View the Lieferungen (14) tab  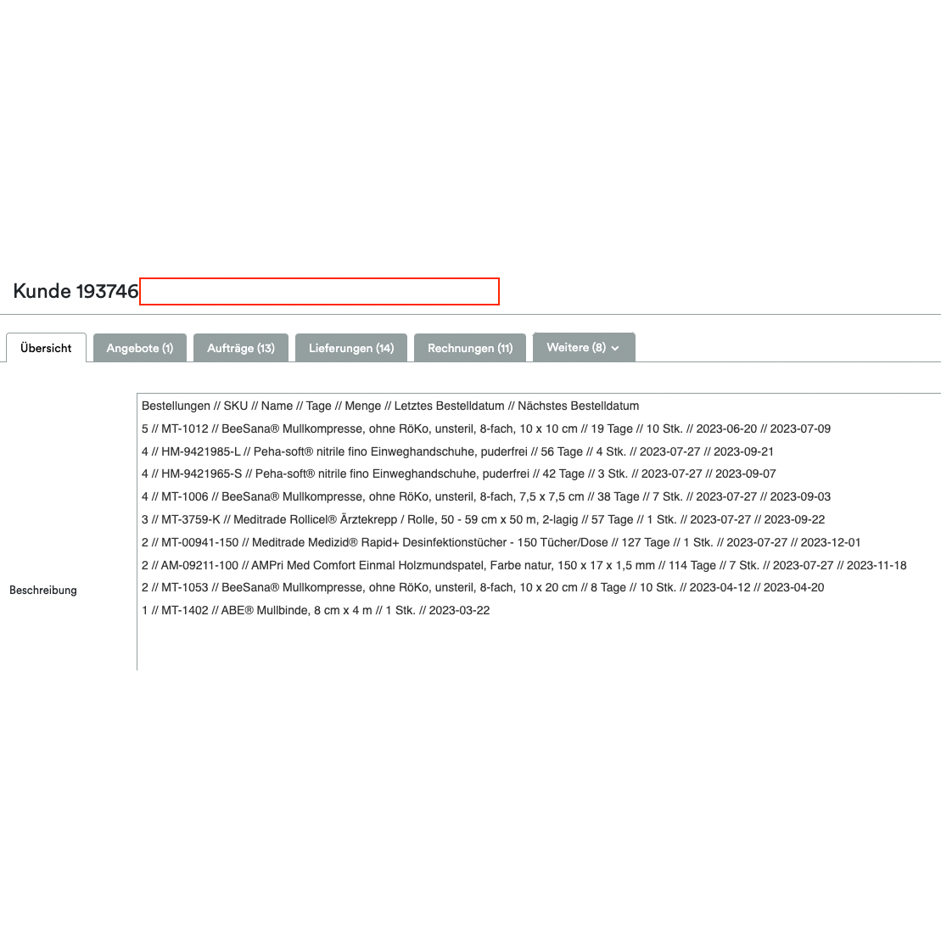tap(351, 348)
